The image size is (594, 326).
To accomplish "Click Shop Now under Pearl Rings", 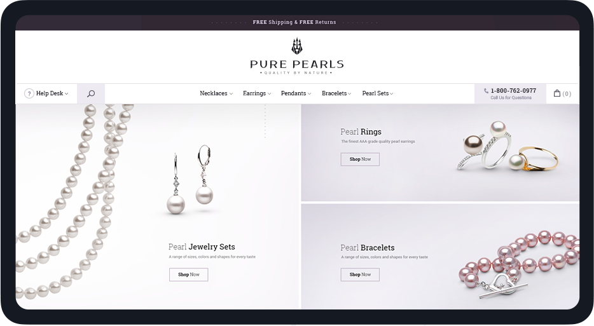I will tap(360, 159).
